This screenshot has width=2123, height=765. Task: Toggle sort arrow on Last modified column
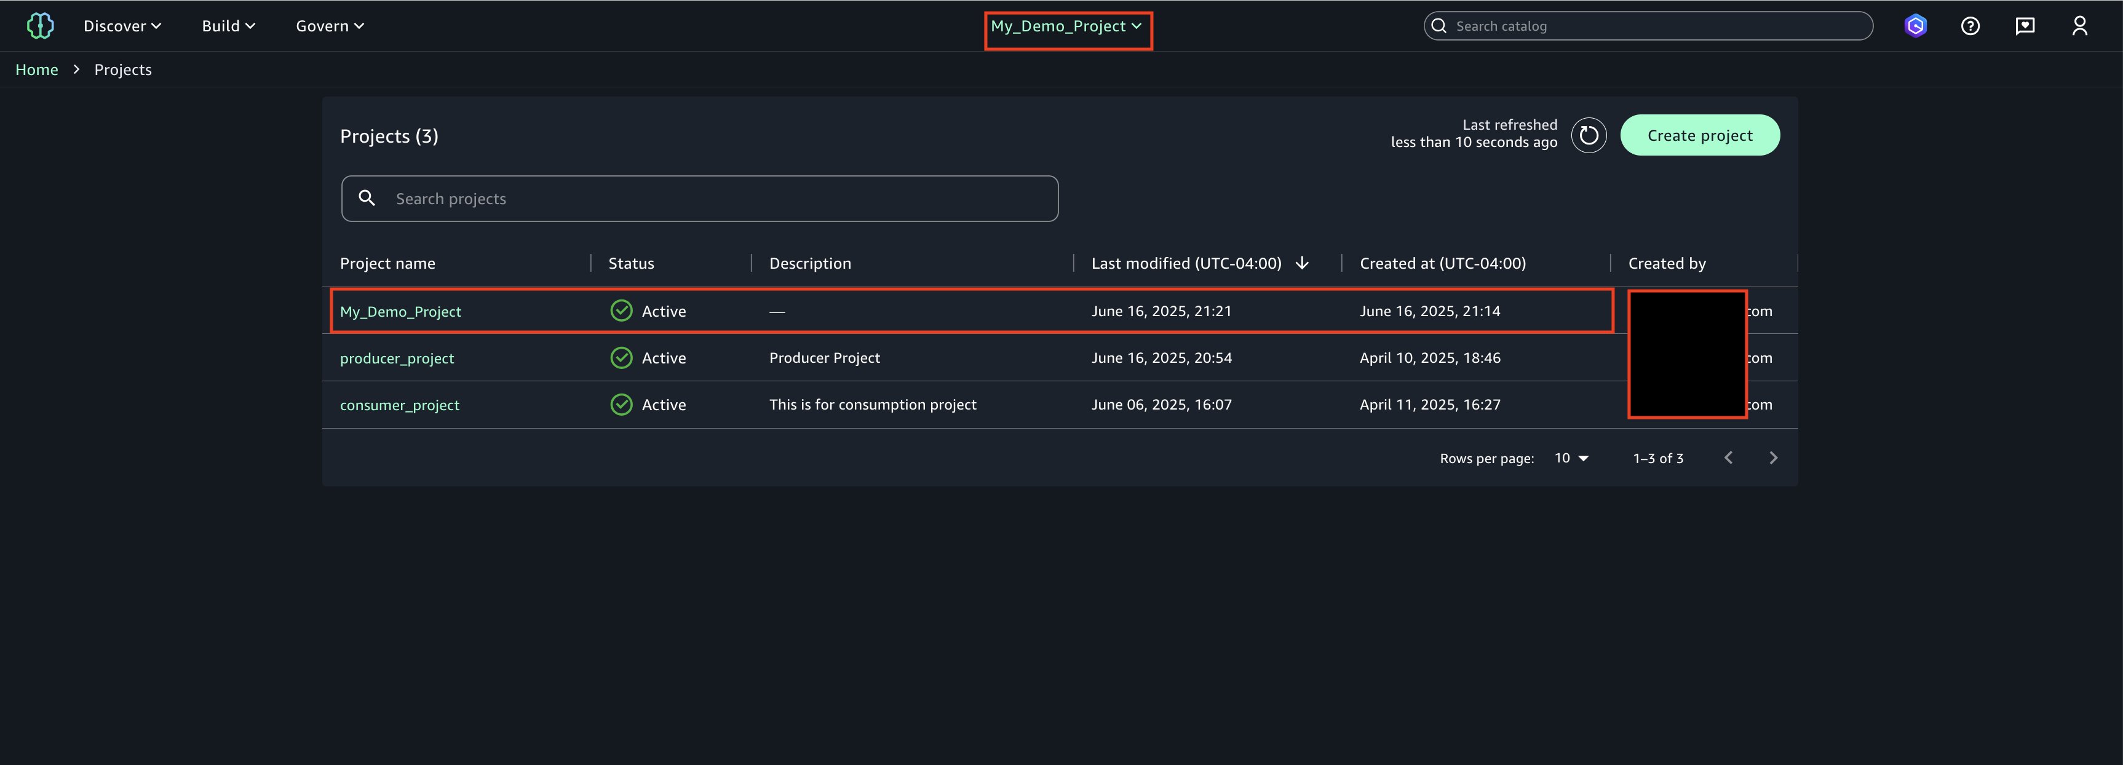pos(1302,263)
